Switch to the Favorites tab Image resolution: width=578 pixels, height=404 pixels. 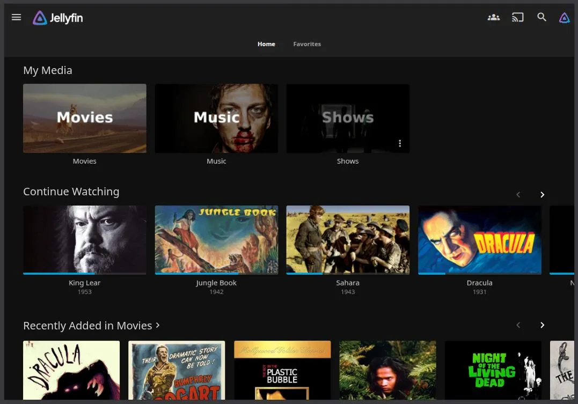pyautogui.click(x=307, y=44)
